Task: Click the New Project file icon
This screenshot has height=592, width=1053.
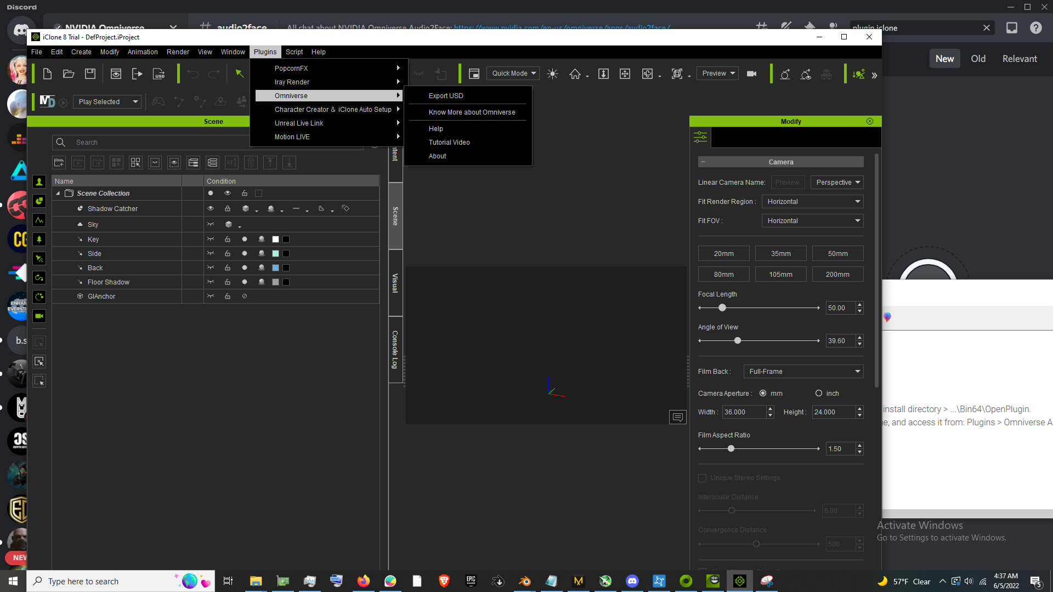Action: pyautogui.click(x=47, y=73)
